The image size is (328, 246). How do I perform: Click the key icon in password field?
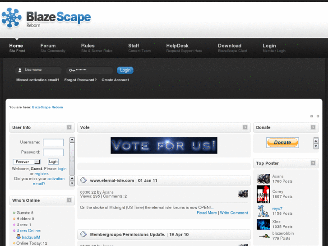pos(72,70)
